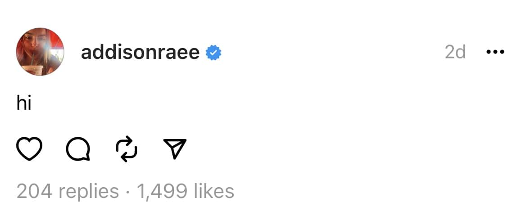Repost the post using the arrows icon
The image size is (526, 220).
tap(126, 149)
